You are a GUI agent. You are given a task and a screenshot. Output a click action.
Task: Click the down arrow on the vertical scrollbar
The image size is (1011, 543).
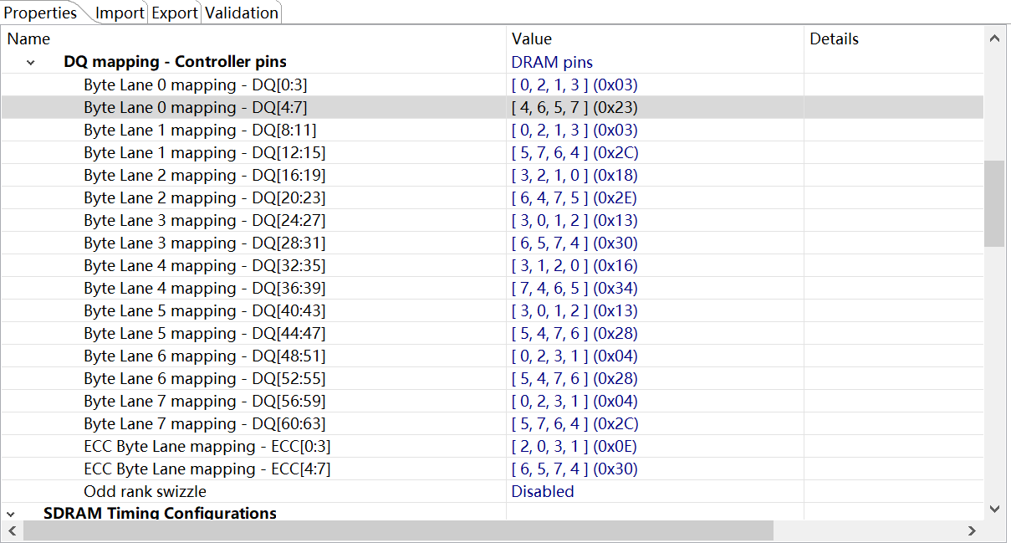(995, 508)
